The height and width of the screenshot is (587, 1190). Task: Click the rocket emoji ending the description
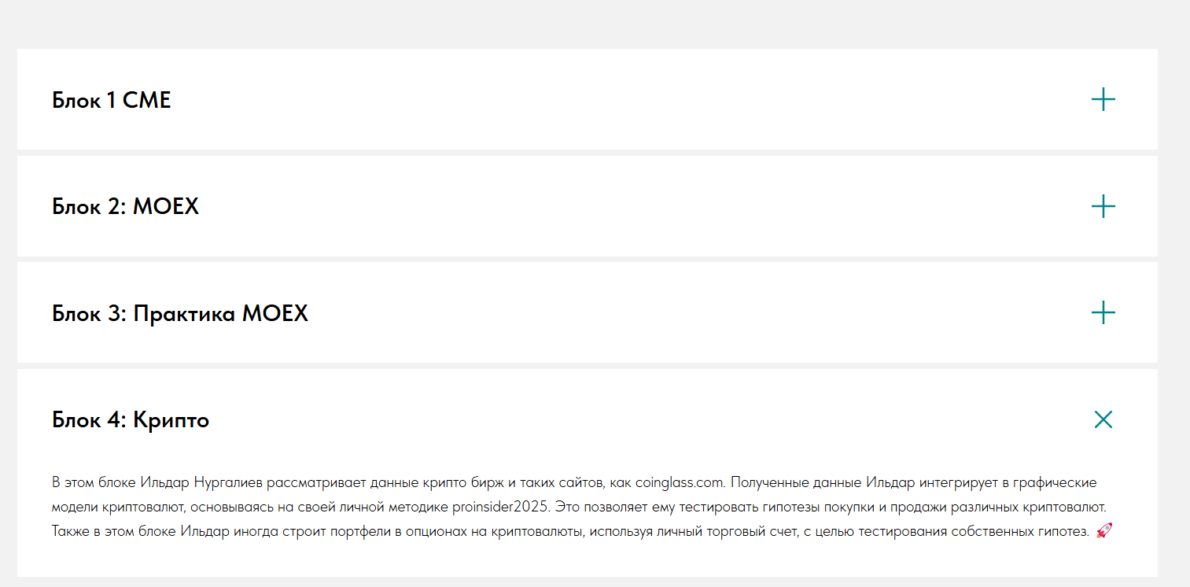click(x=1103, y=532)
